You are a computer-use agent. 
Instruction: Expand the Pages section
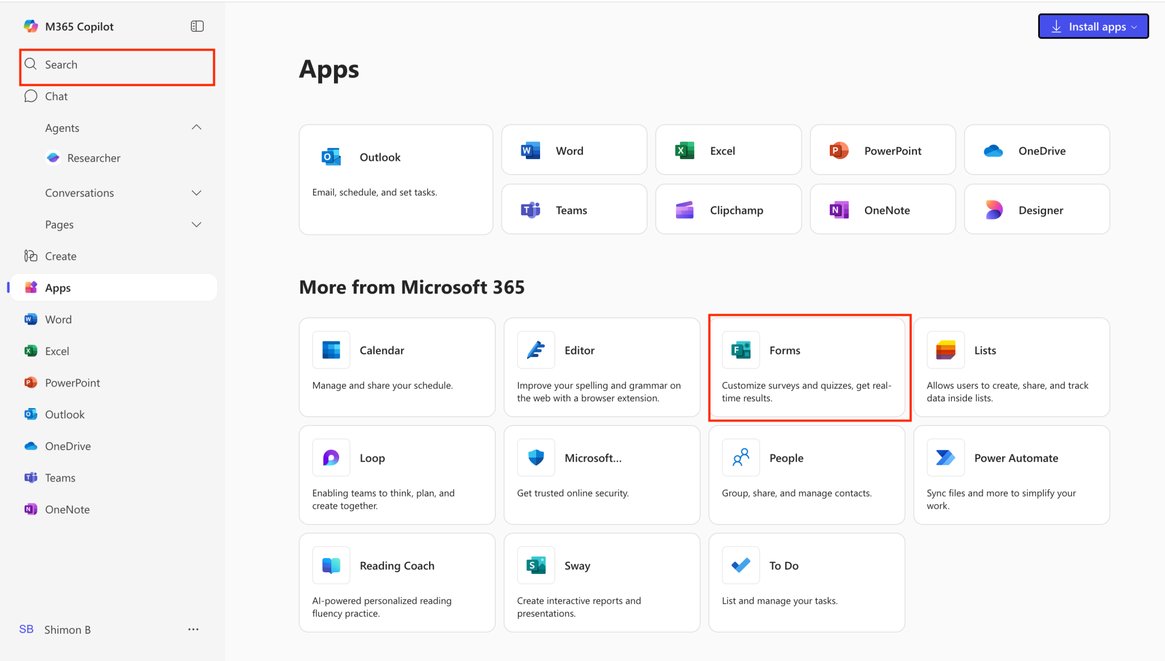tap(196, 225)
